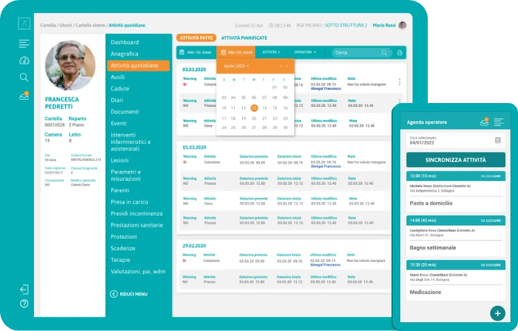Open Cadute menu item
The image size is (518, 331).
click(x=120, y=89)
